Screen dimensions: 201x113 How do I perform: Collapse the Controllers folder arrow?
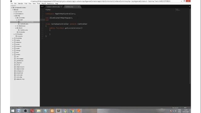pos(16,18)
